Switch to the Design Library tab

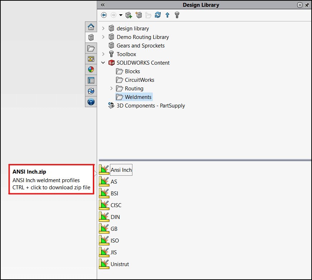click(x=91, y=37)
